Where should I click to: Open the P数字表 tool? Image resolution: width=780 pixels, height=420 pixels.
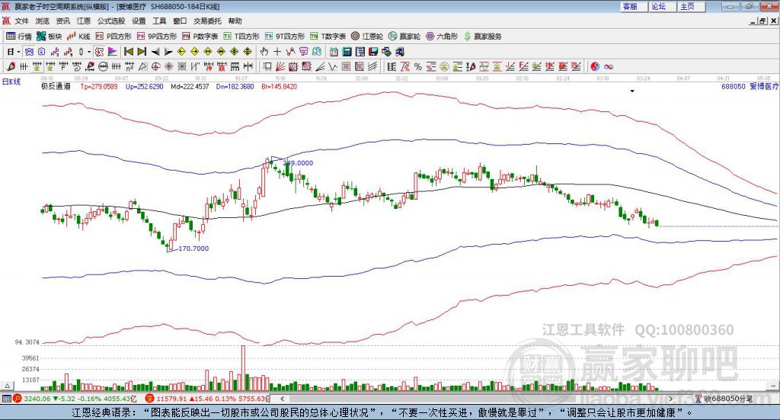click(200, 37)
